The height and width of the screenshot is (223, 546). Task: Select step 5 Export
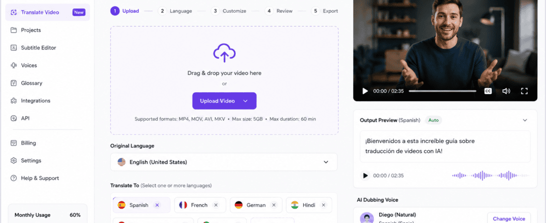click(x=325, y=11)
